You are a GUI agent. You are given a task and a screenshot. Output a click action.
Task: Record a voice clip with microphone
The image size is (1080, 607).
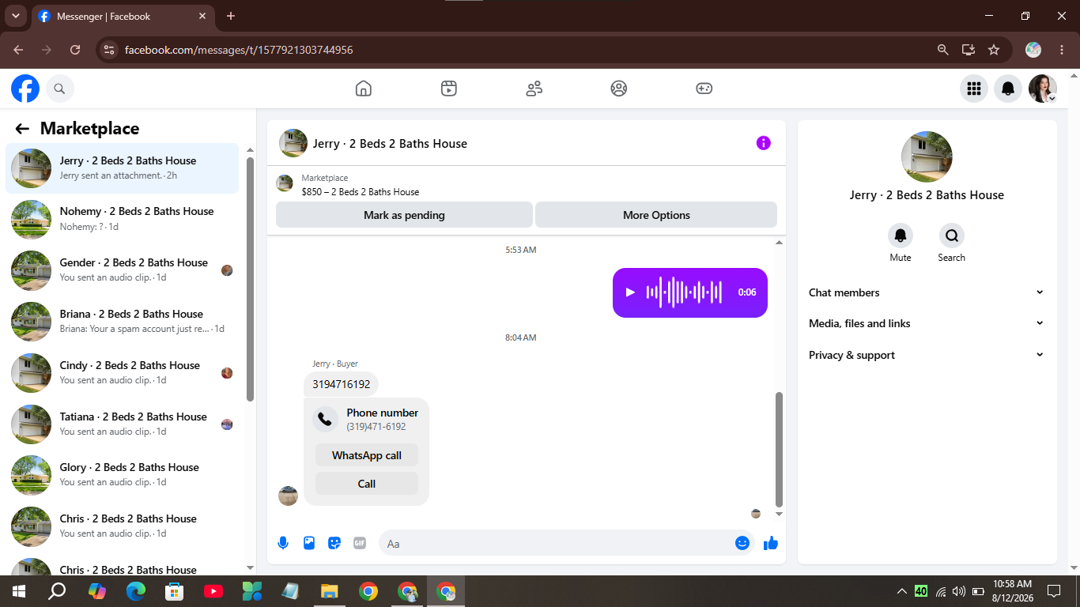tap(283, 543)
